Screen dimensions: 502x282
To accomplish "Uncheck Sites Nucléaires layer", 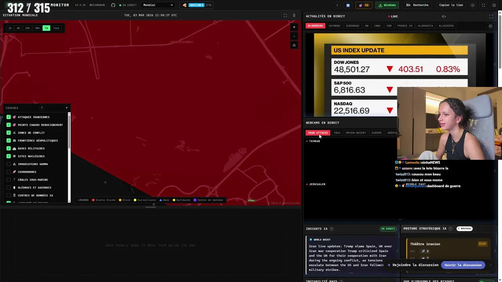I will coord(9,156).
